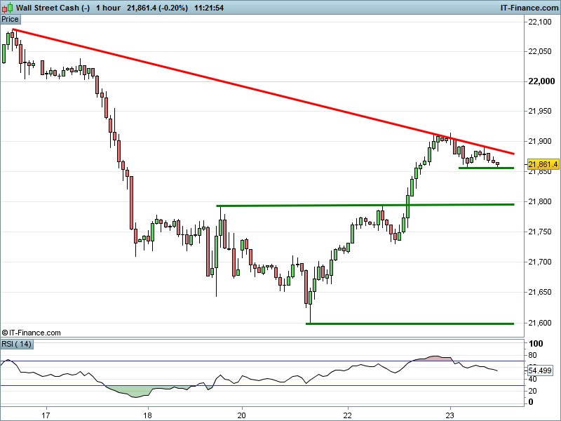The image size is (561, 421).
Task: Click the candlestick chart icon in title bar
Action: point(8,8)
